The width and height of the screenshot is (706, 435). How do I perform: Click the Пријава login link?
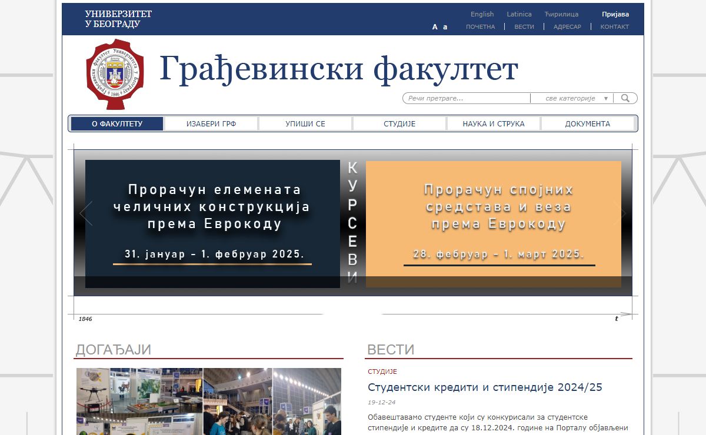pos(615,14)
